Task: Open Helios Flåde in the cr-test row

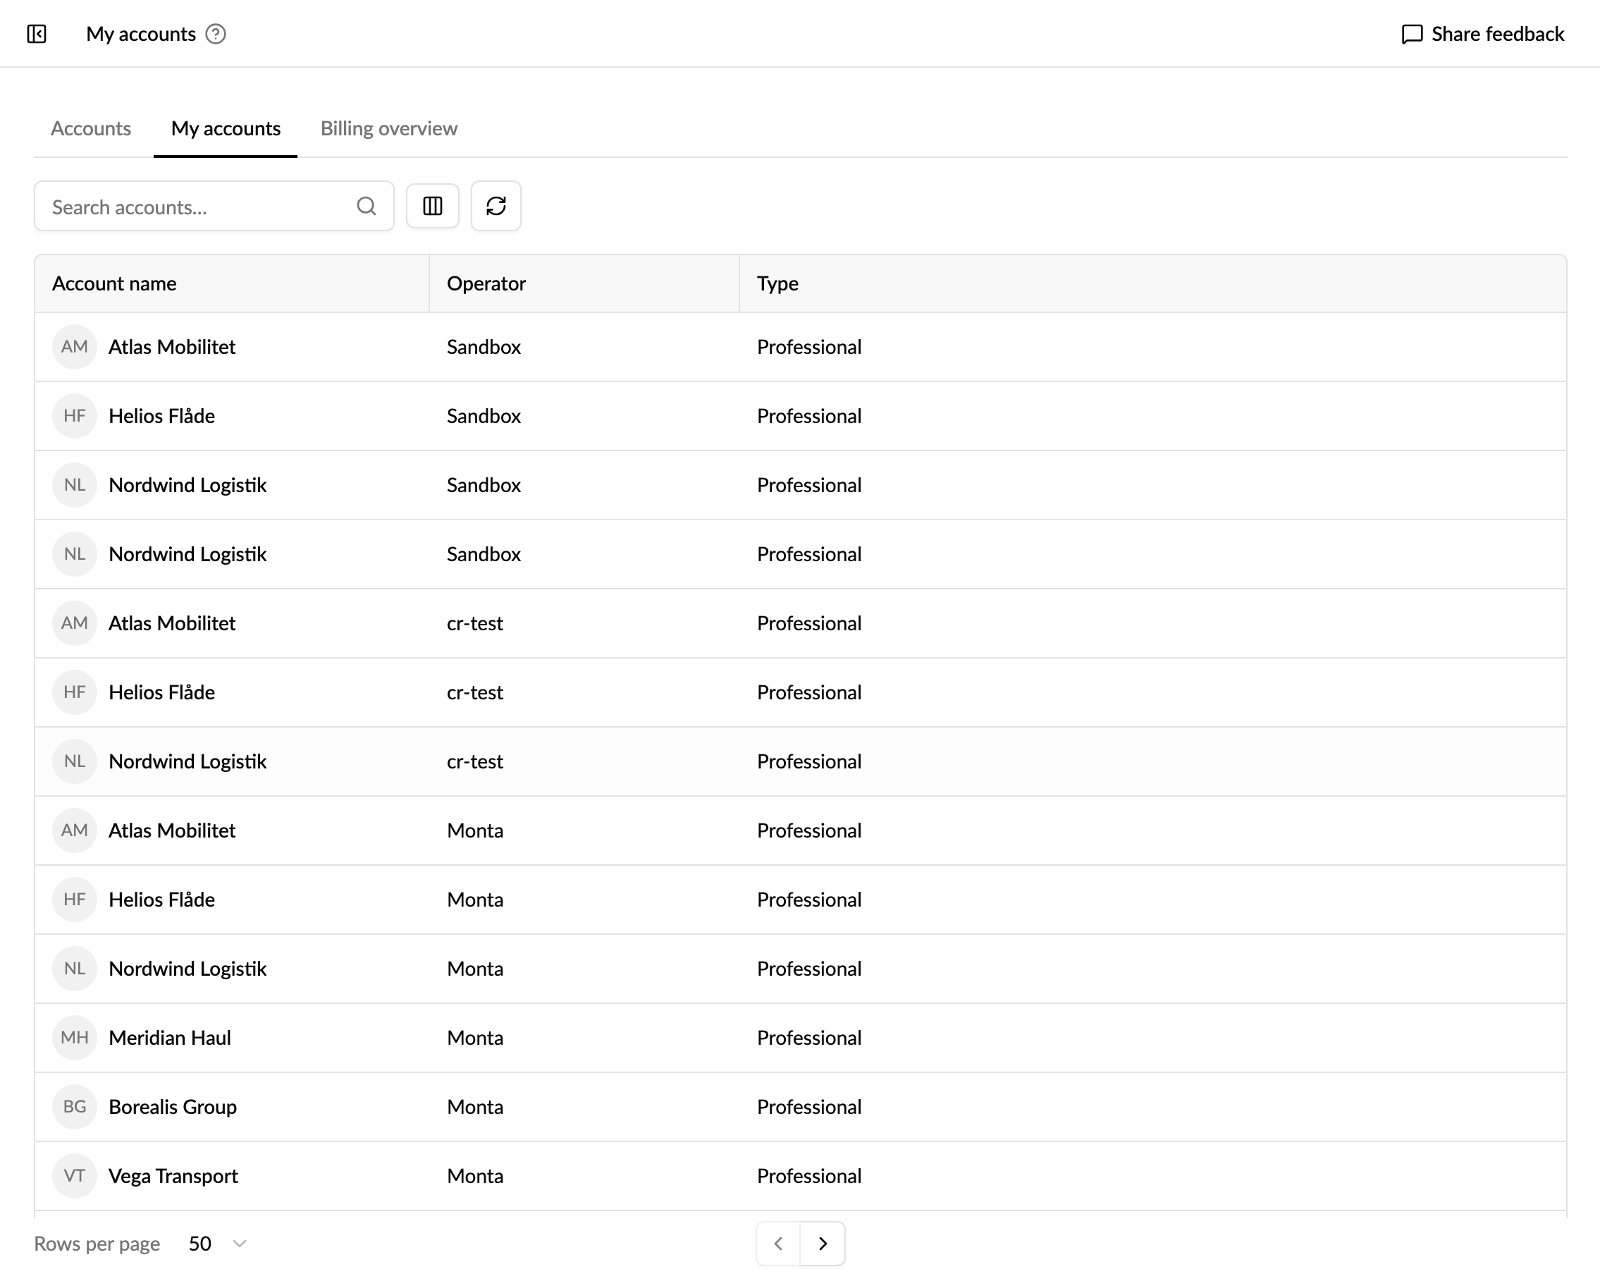Action: click(x=162, y=692)
